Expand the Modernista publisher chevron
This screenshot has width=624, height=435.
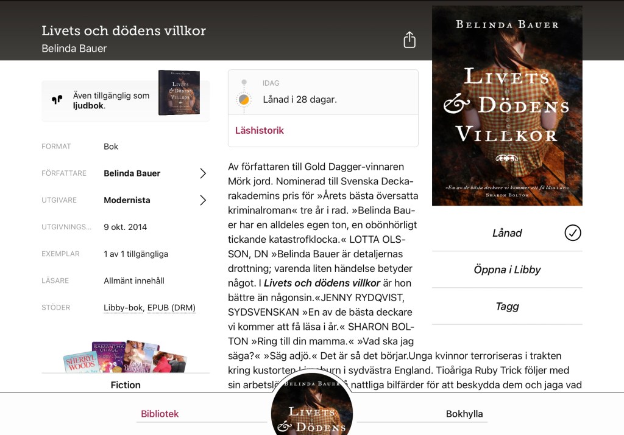(x=203, y=200)
